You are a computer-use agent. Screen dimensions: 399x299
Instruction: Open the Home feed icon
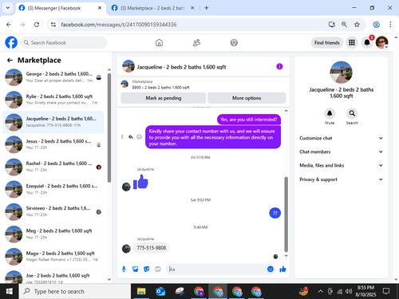(159, 42)
